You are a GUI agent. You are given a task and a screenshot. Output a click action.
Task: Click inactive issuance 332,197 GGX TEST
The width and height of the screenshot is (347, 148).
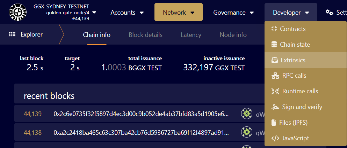(214, 68)
